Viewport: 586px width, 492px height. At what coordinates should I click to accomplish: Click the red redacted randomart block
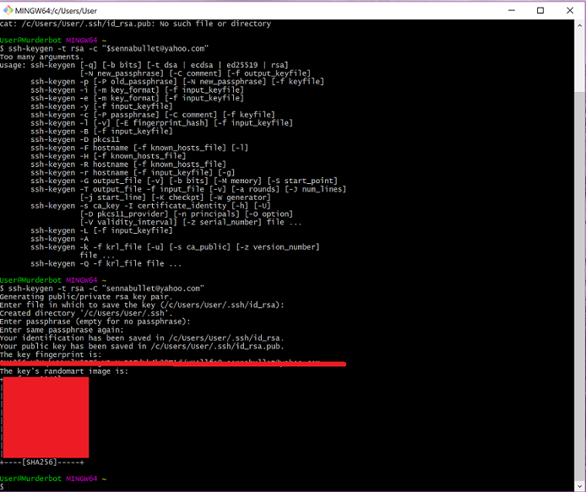[46, 417]
